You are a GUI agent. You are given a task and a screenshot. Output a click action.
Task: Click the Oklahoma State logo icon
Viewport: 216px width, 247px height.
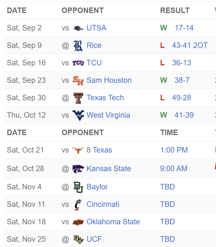(x=78, y=222)
